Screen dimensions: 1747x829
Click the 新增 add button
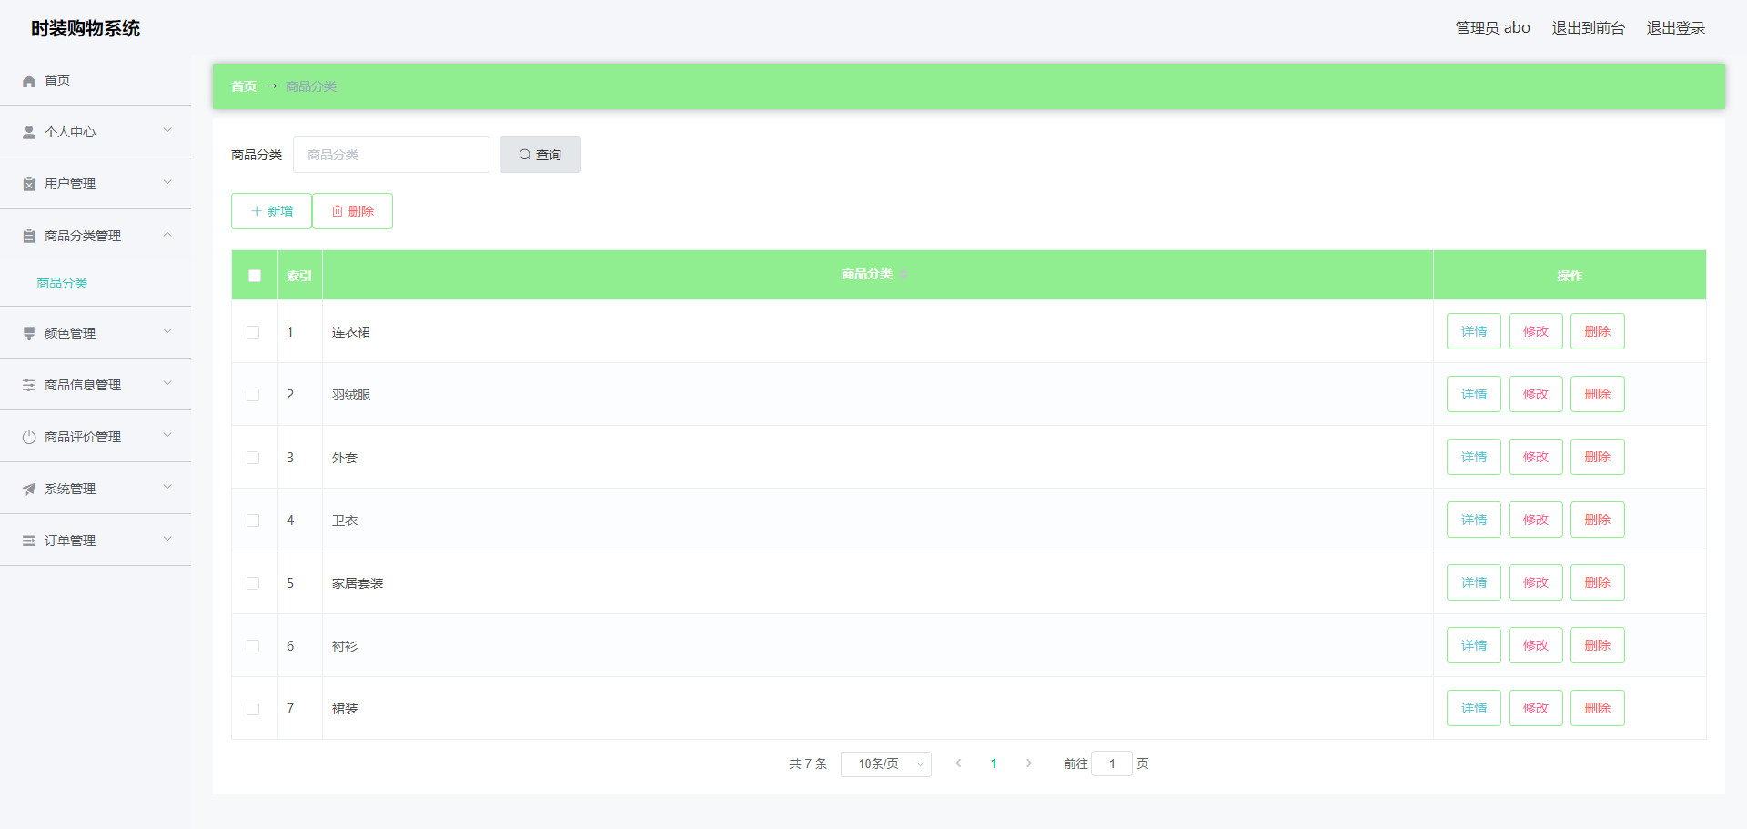point(271,211)
